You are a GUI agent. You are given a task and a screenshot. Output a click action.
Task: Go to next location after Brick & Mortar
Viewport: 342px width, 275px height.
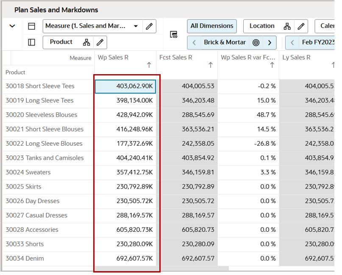(x=270, y=42)
